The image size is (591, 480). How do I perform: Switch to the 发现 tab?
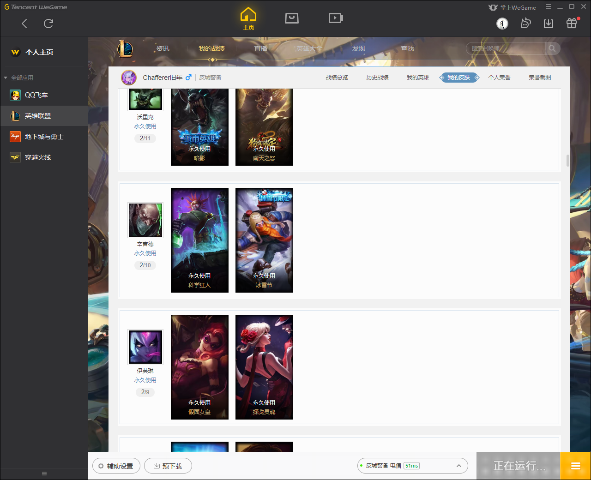coord(358,48)
